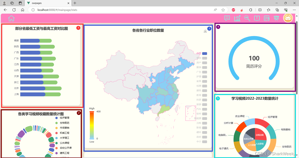The image size is (299, 158).
Task: Open a new browser tab
Action: [75, 3]
